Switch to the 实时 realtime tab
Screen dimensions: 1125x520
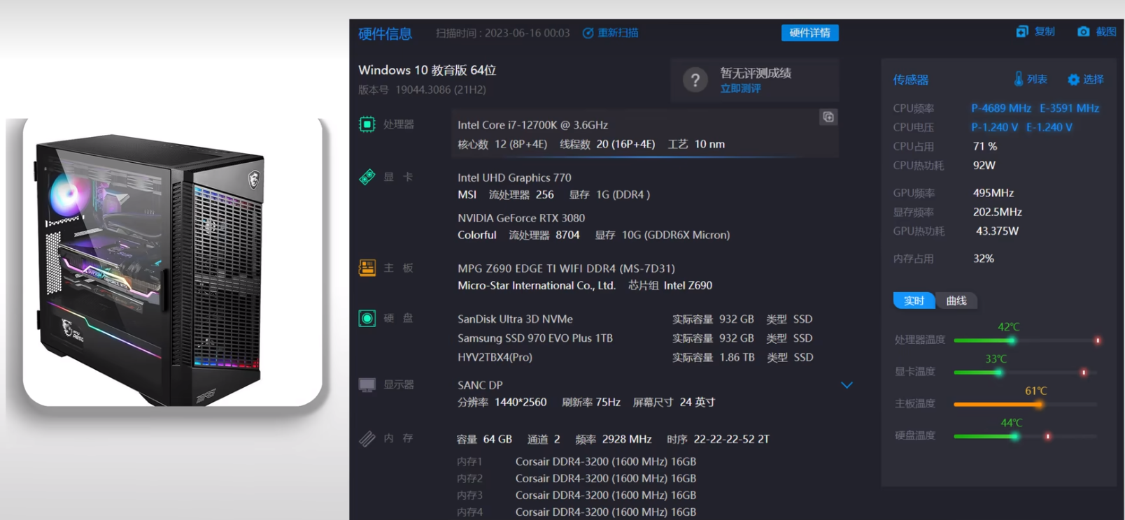click(x=914, y=301)
